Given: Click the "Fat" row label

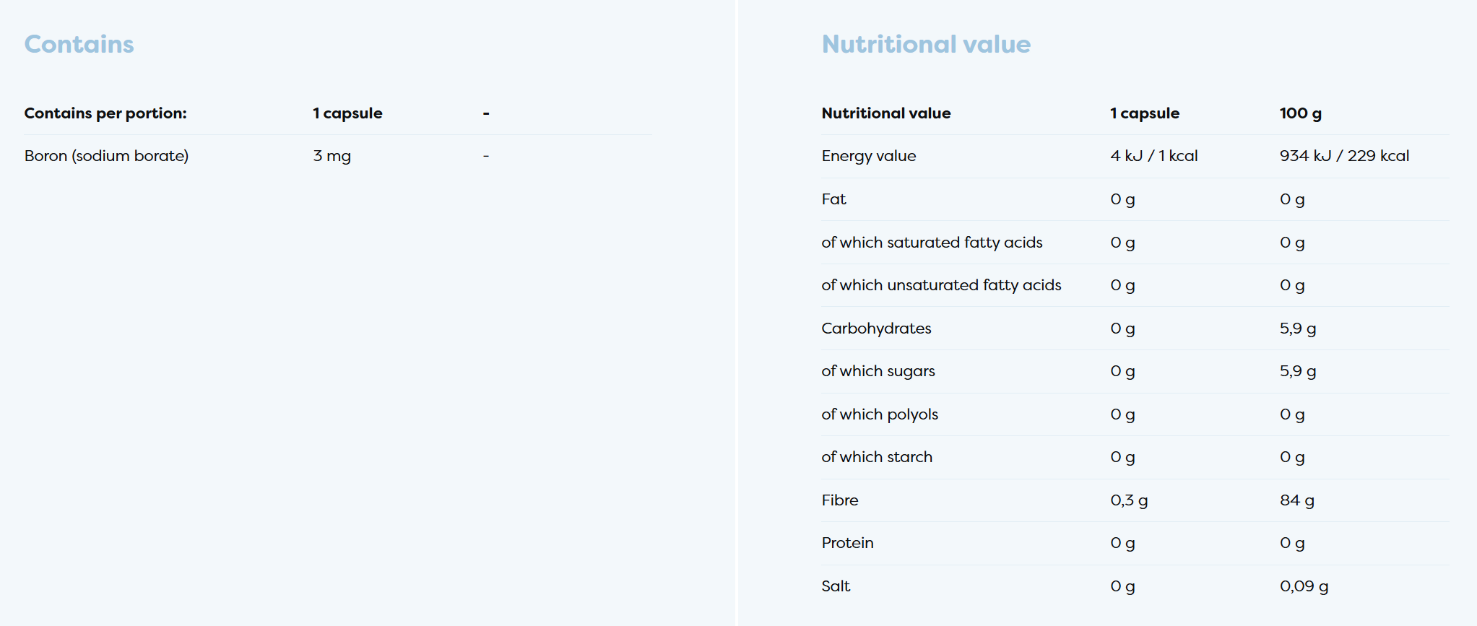Looking at the screenshot, I should click(833, 199).
